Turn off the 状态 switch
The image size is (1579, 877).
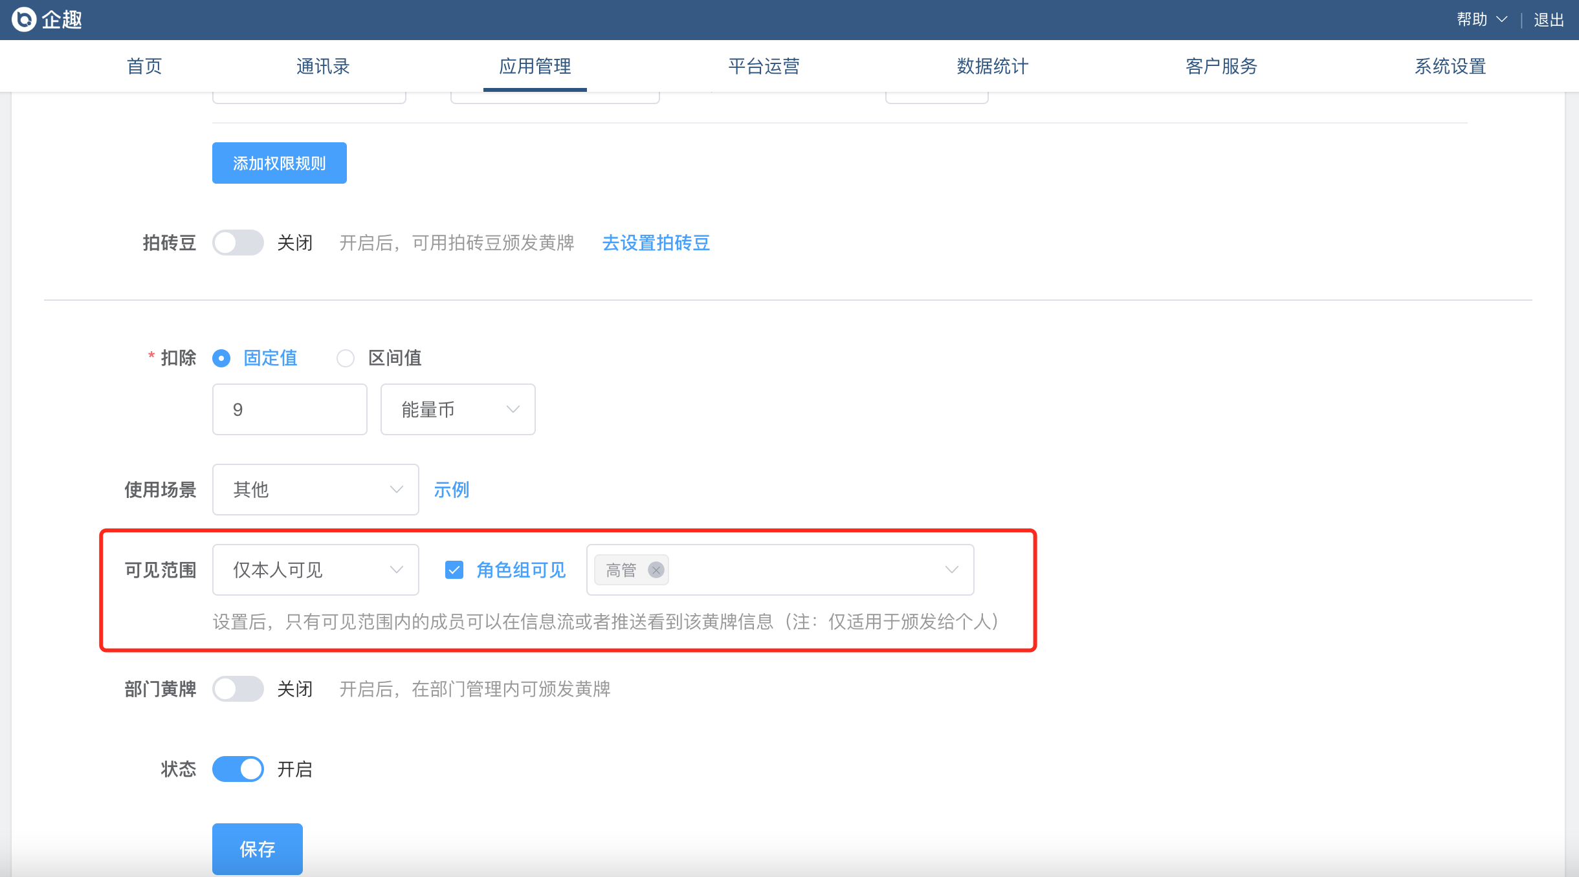(237, 769)
